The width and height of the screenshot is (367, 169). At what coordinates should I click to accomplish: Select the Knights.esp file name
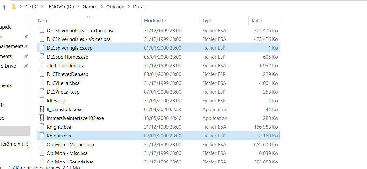(x=59, y=136)
